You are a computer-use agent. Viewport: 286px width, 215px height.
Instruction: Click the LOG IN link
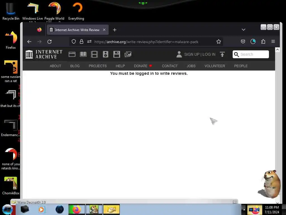pos(209,54)
